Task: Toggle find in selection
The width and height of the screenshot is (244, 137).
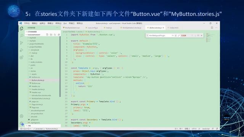Action: pos(198,35)
